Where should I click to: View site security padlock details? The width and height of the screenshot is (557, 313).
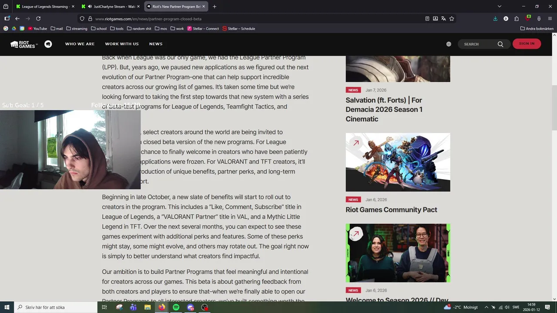pyautogui.click(x=90, y=19)
